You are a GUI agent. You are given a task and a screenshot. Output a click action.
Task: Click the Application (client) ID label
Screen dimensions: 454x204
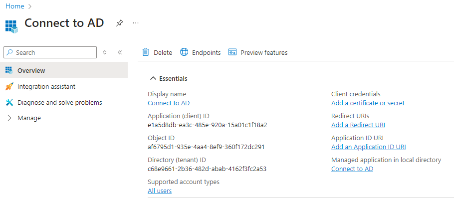(x=179, y=116)
